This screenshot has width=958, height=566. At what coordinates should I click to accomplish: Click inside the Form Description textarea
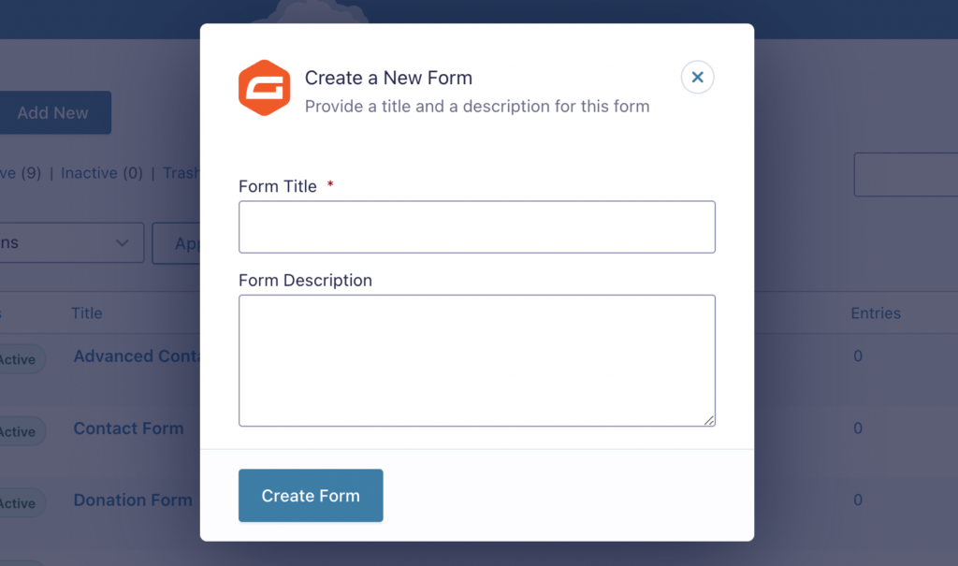tap(477, 360)
